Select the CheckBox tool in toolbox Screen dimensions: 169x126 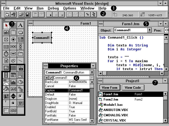click(x=6, y=40)
